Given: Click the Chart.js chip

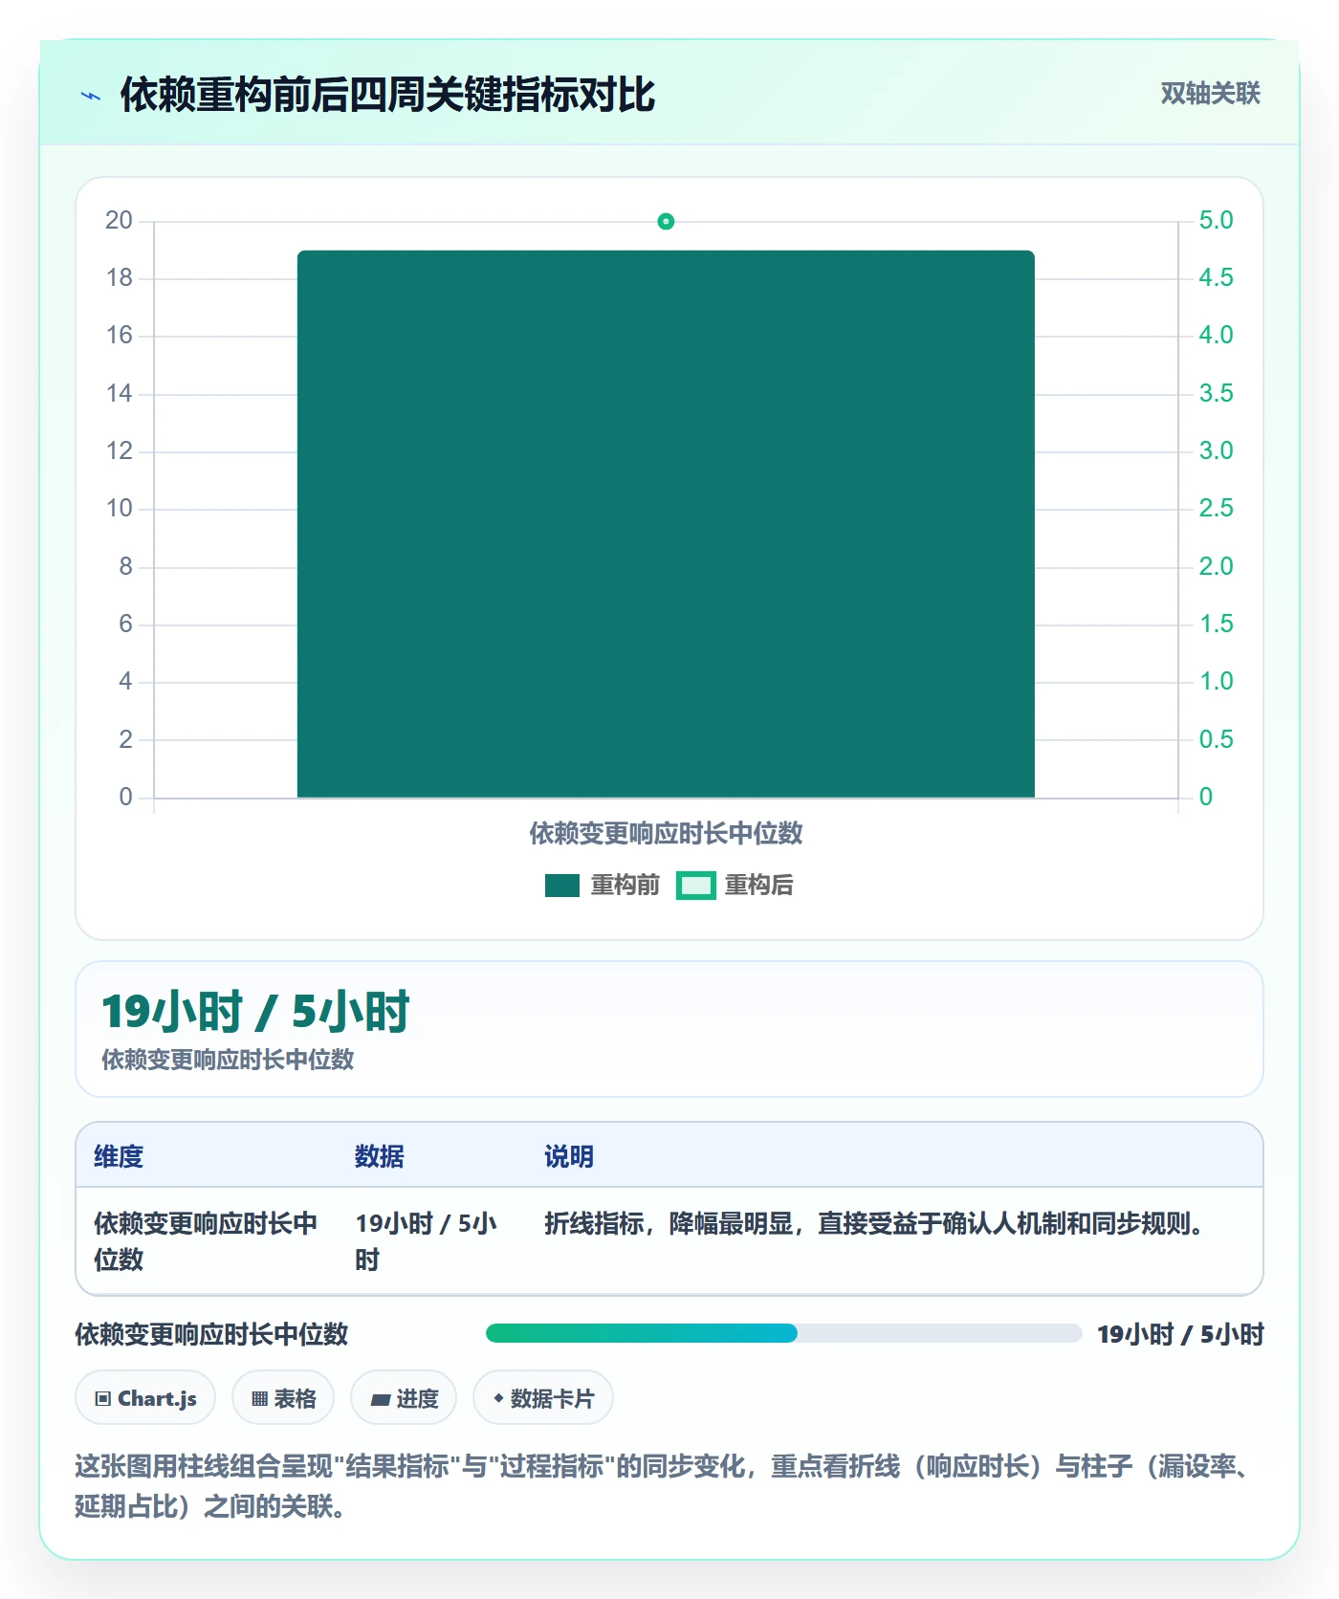Looking at the screenshot, I should point(145,1398).
